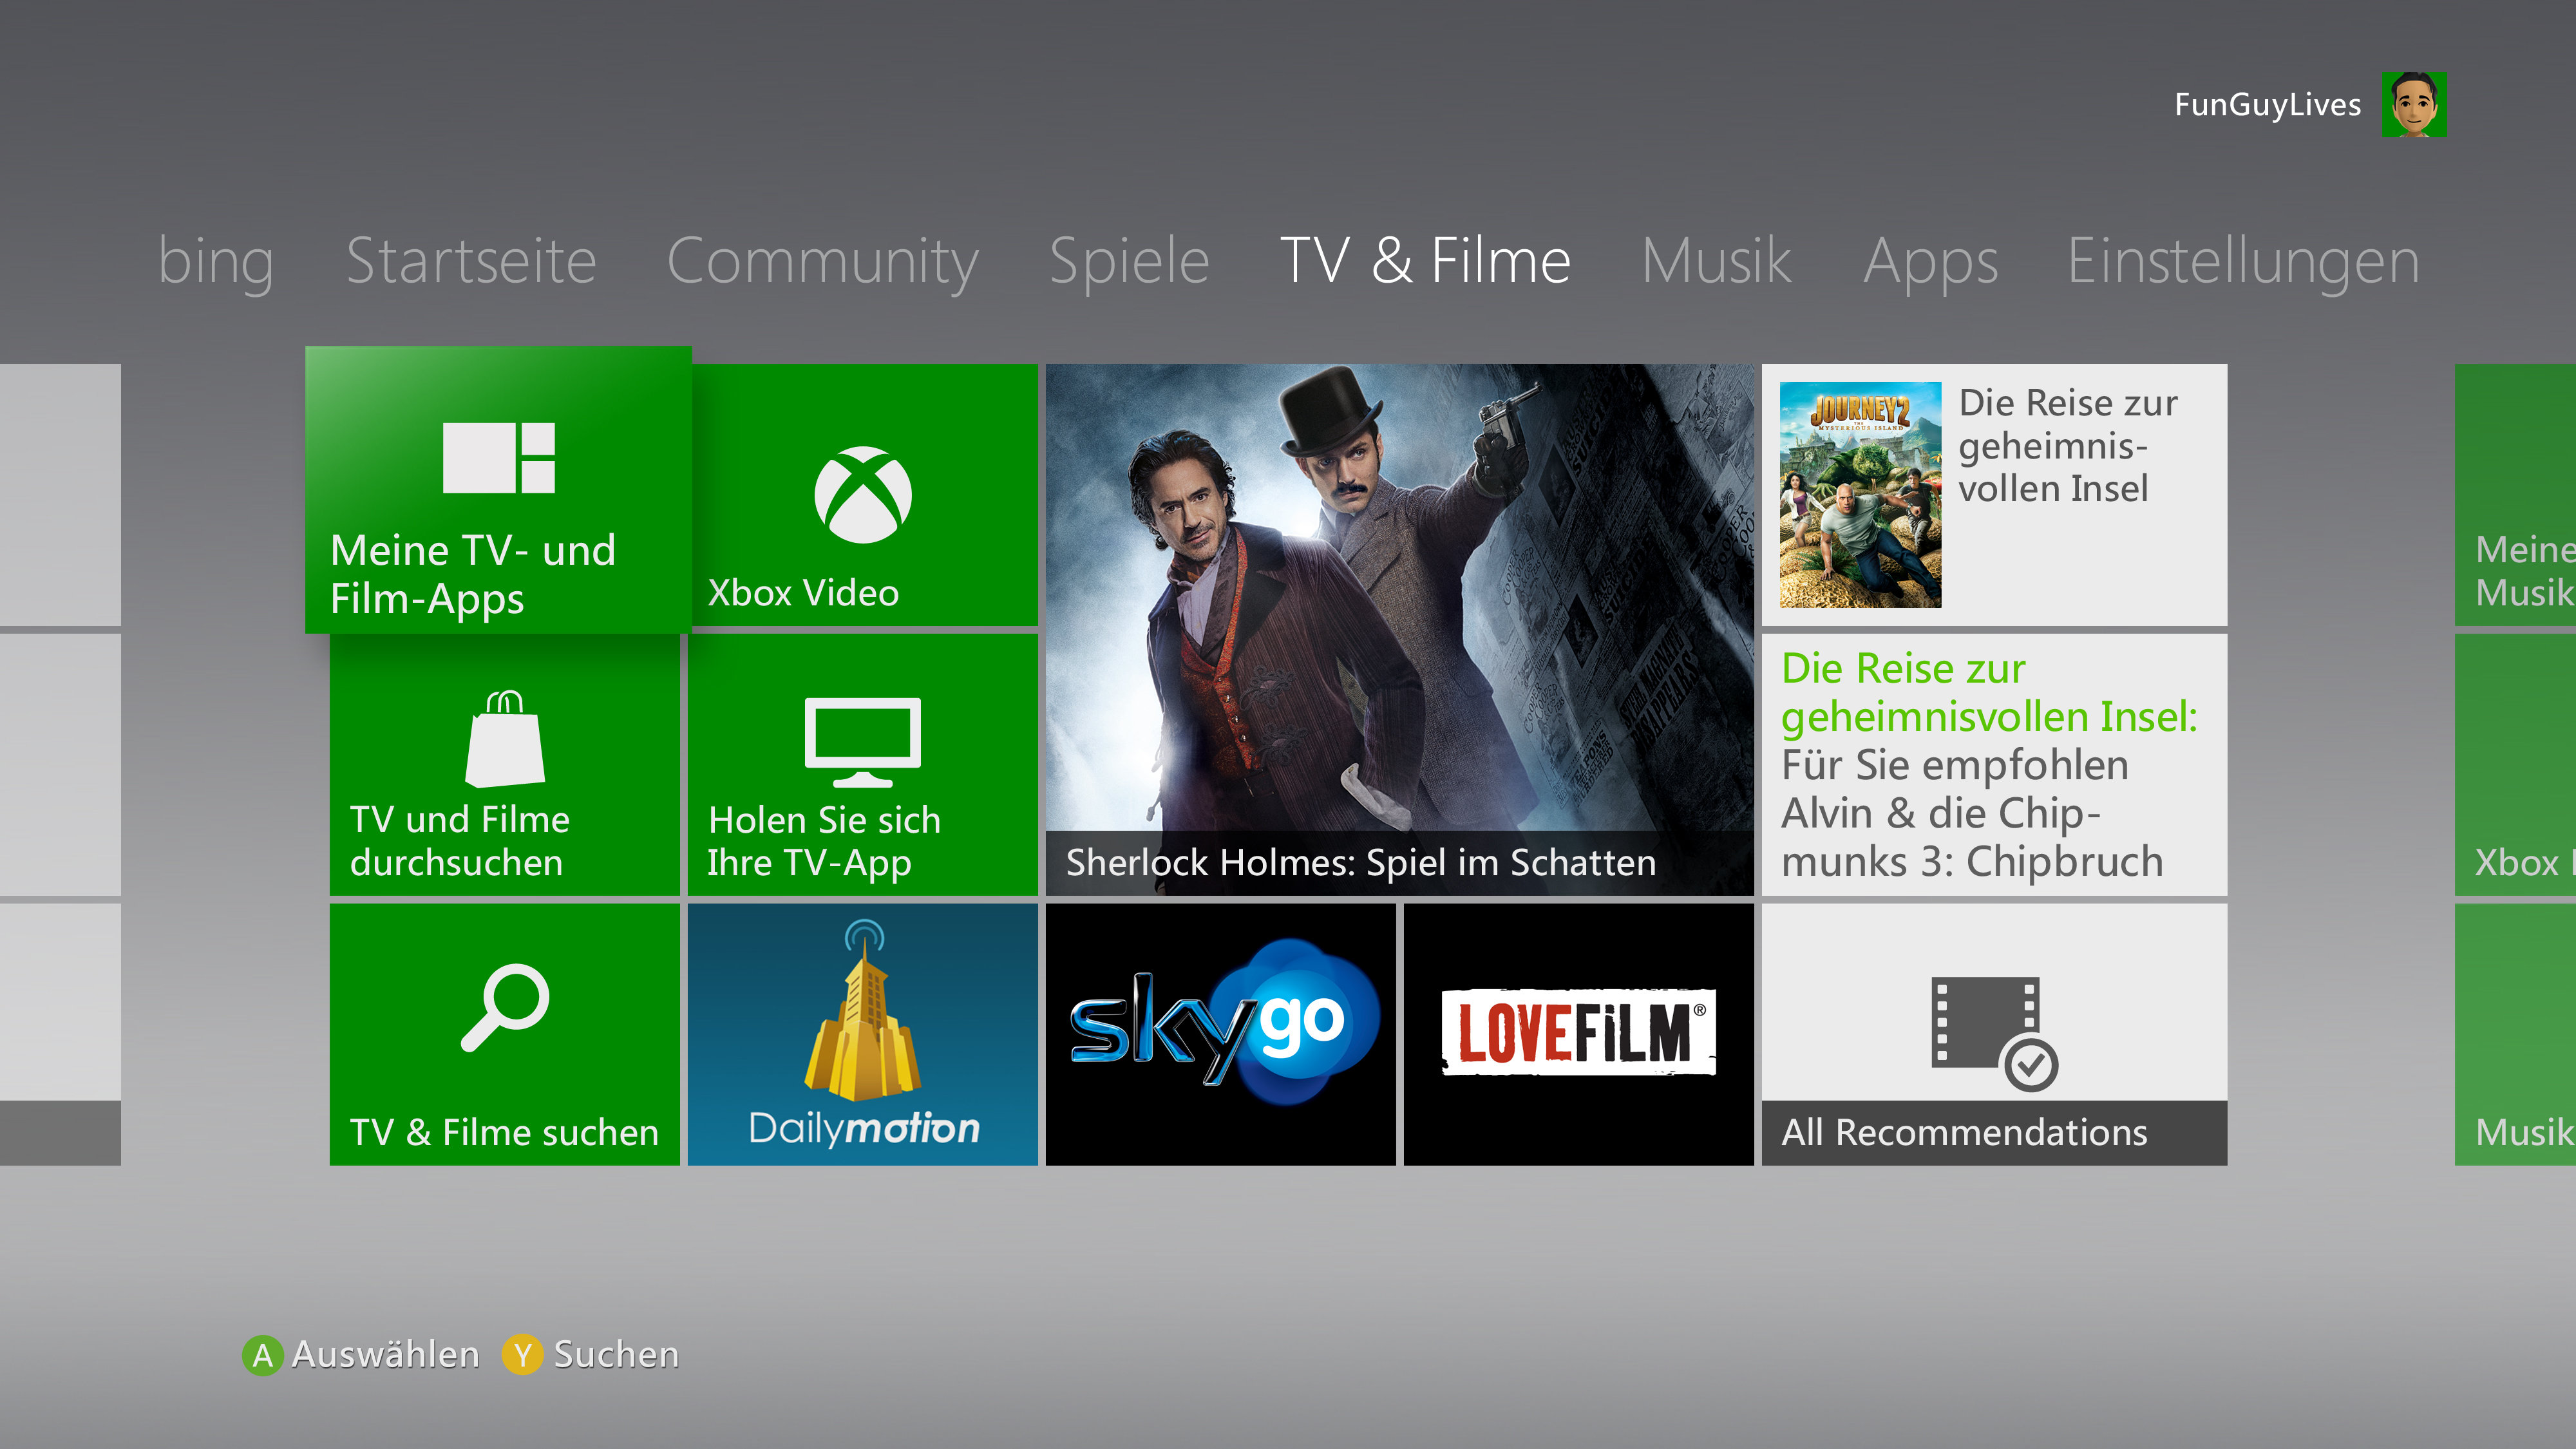Select the Journey 2 movie poster

click(x=1860, y=495)
